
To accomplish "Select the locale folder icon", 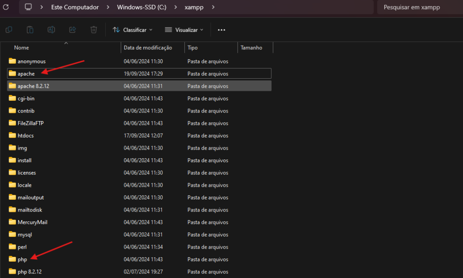I will [x=12, y=185].
